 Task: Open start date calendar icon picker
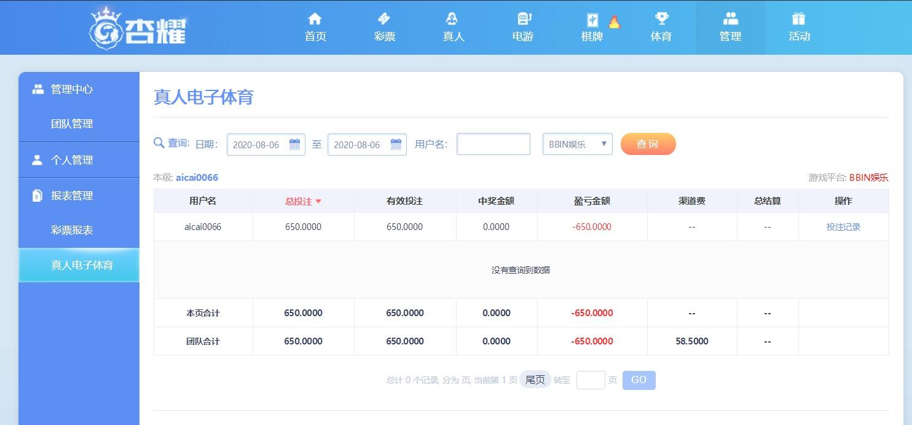point(294,145)
